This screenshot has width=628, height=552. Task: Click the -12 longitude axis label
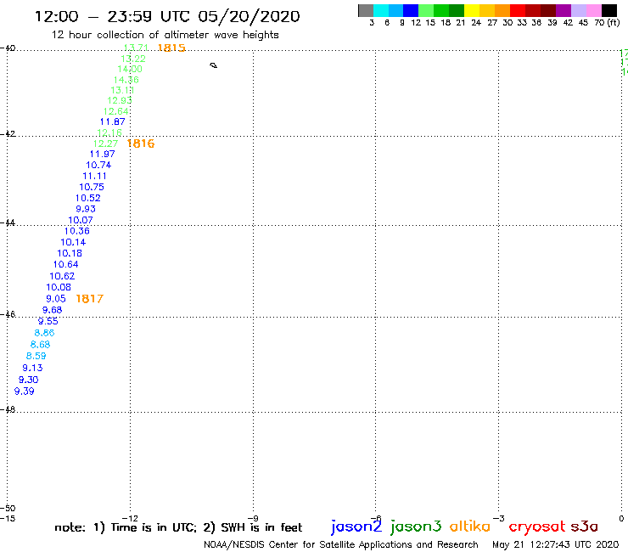point(130,519)
